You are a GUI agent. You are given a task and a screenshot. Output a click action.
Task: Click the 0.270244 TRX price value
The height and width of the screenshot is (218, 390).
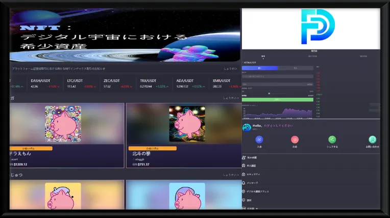146,87
